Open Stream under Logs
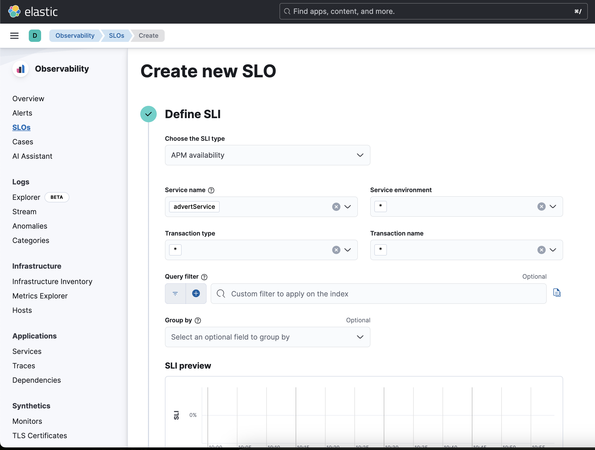The height and width of the screenshot is (450, 595). coord(24,212)
